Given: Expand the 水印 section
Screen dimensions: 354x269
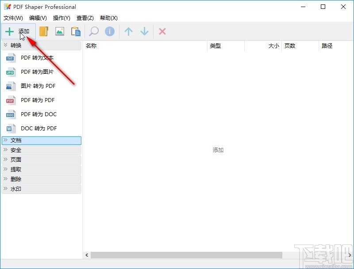Looking at the screenshot, I should tap(41, 189).
